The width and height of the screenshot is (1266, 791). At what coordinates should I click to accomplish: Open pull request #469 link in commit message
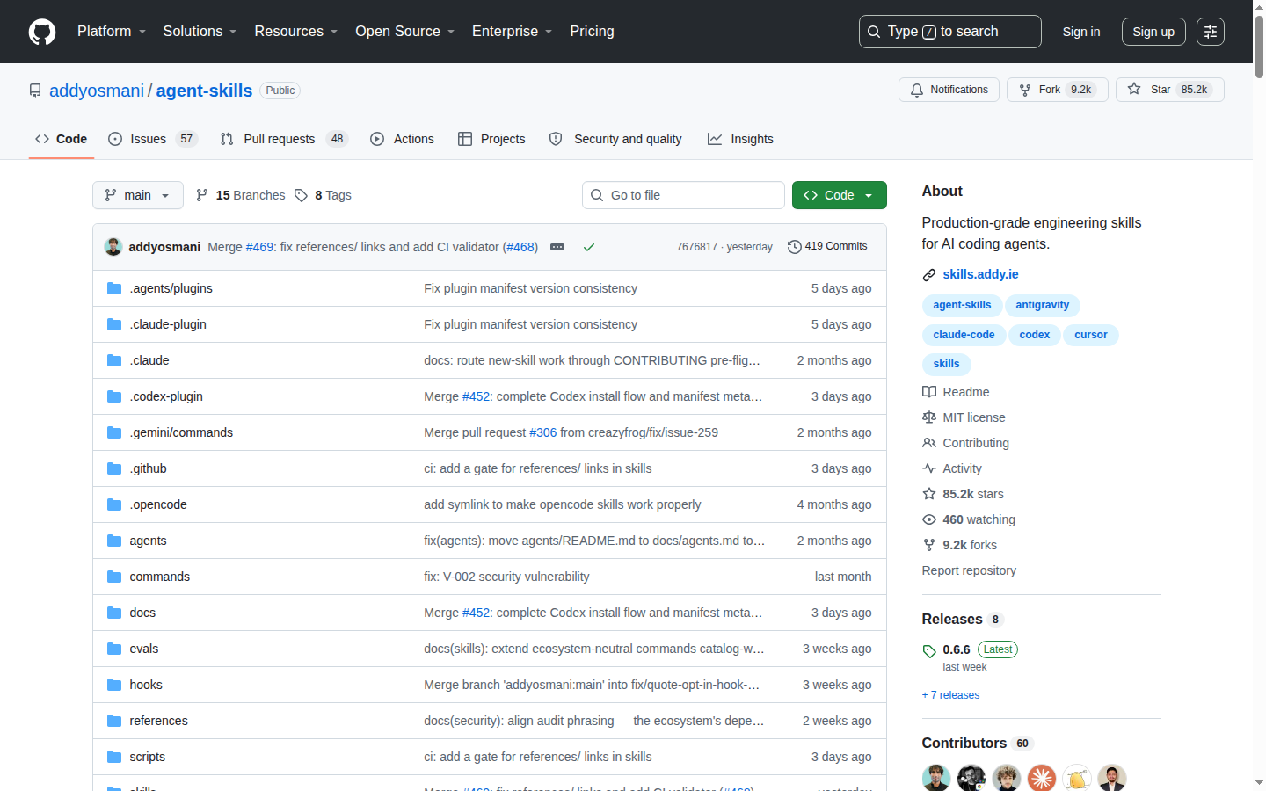pyautogui.click(x=260, y=247)
